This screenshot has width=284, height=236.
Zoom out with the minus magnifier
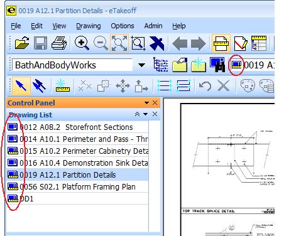pyautogui.click(x=101, y=43)
